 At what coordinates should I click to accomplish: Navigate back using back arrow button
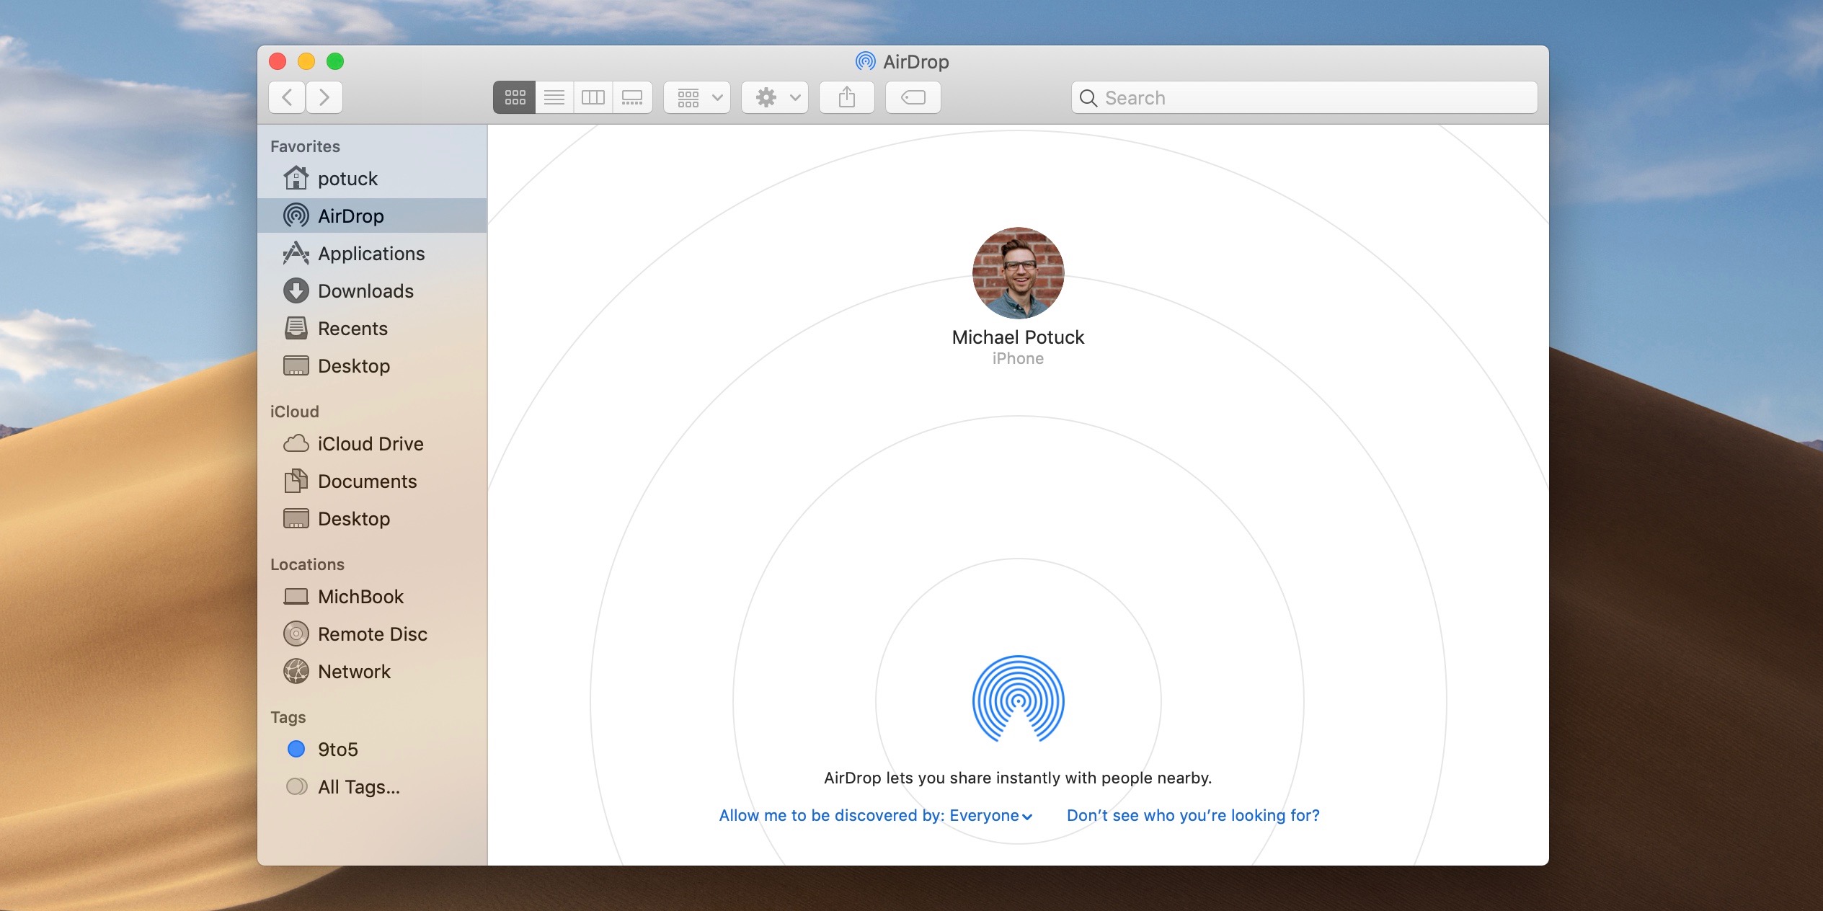[x=287, y=97]
